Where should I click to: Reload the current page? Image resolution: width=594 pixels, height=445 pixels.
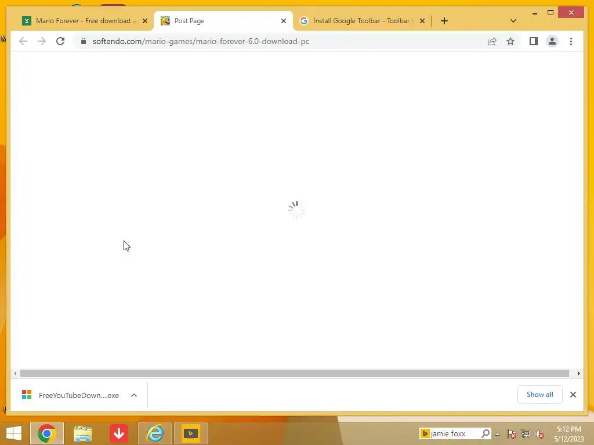(x=60, y=41)
